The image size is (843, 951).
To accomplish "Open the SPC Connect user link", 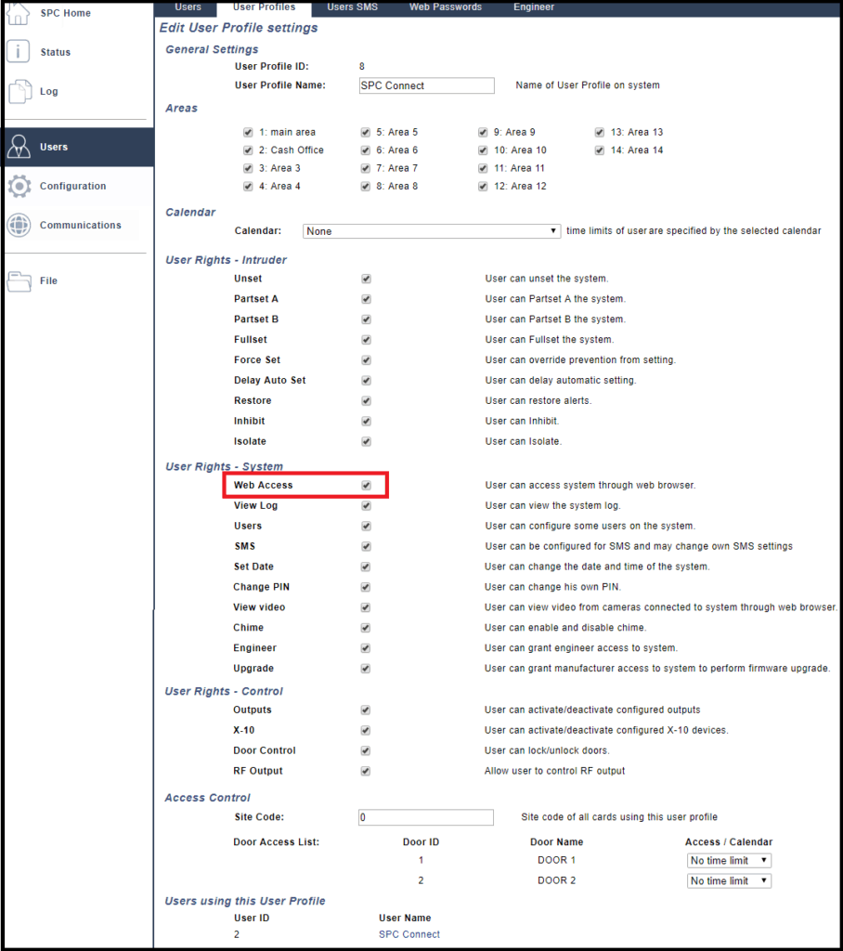I will pos(409,934).
